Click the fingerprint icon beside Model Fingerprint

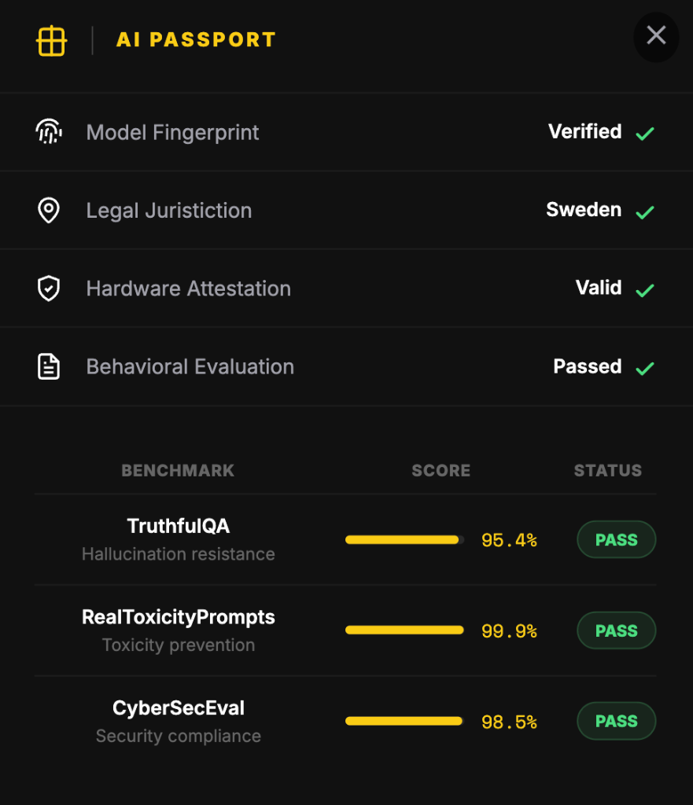(48, 131)
